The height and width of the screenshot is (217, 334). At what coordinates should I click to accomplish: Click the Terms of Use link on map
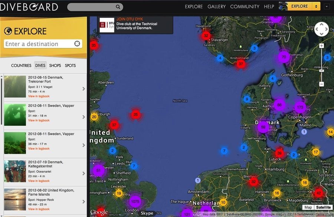click(x=325, y=214)
